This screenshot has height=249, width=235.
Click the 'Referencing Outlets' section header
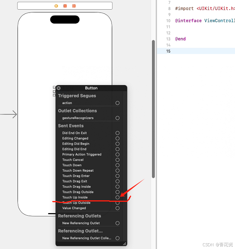[x=79, y=216]
